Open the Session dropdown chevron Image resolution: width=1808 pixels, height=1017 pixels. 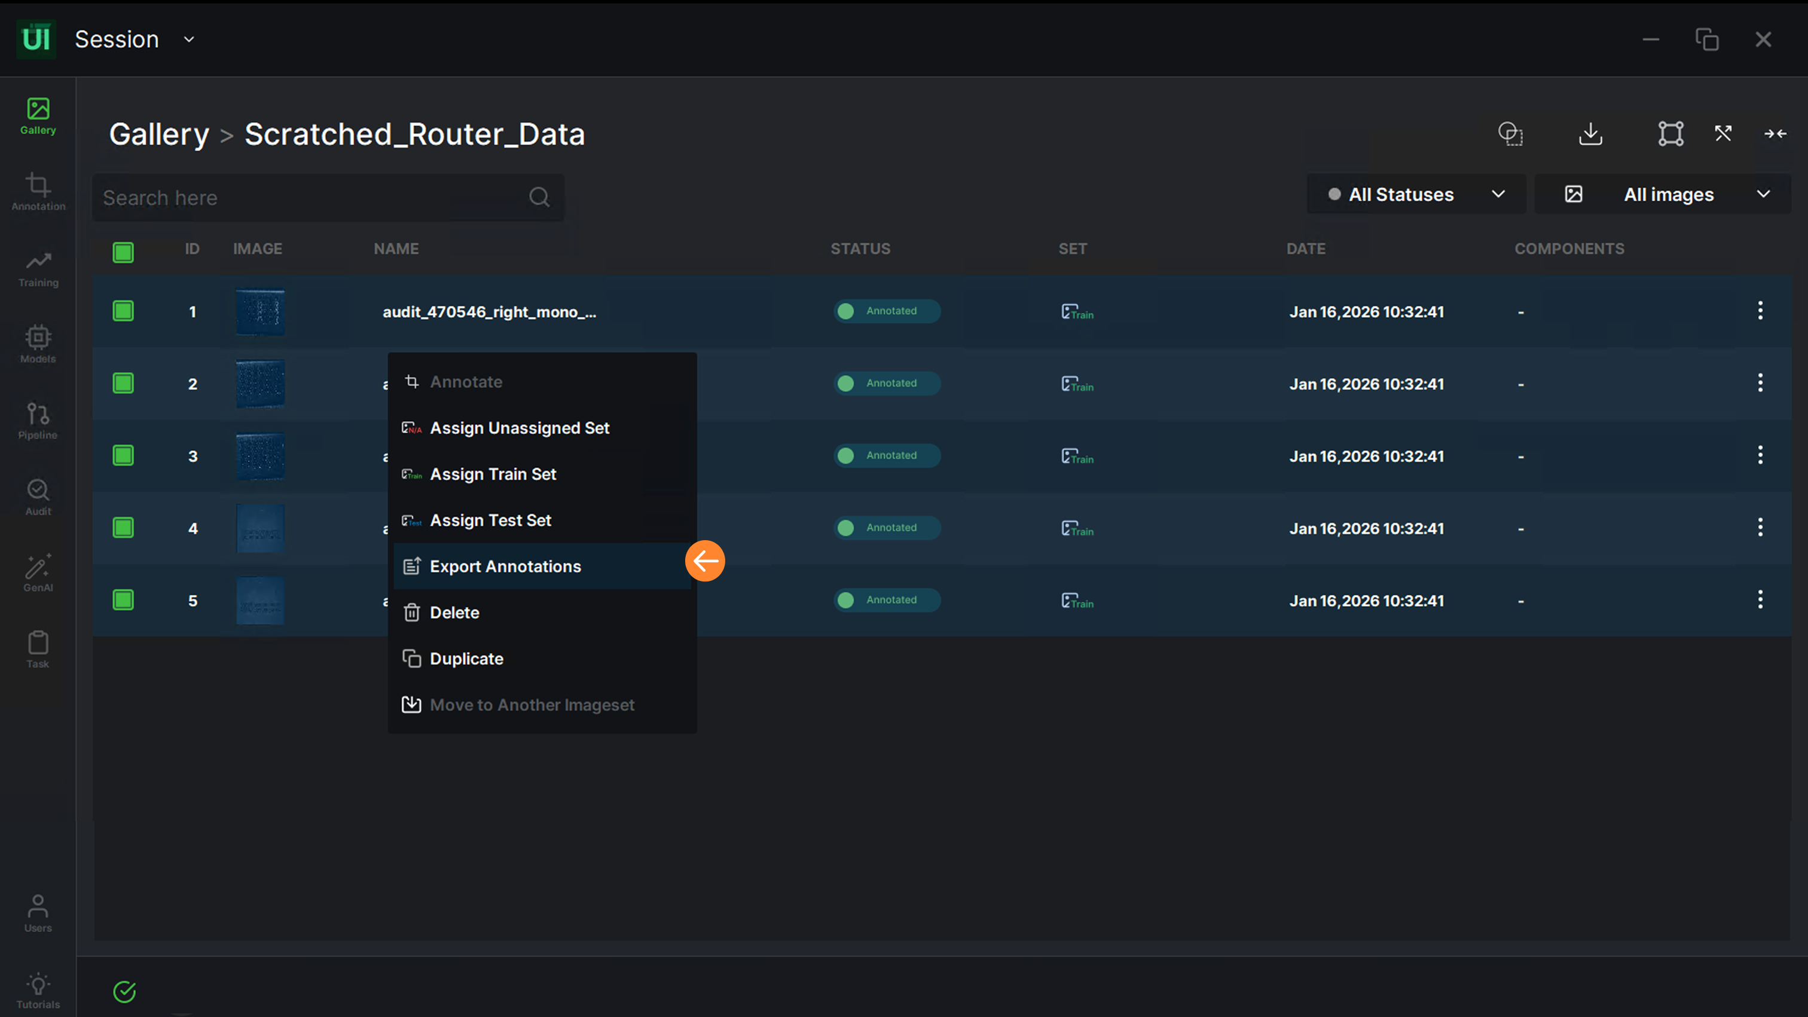[189, 39]
